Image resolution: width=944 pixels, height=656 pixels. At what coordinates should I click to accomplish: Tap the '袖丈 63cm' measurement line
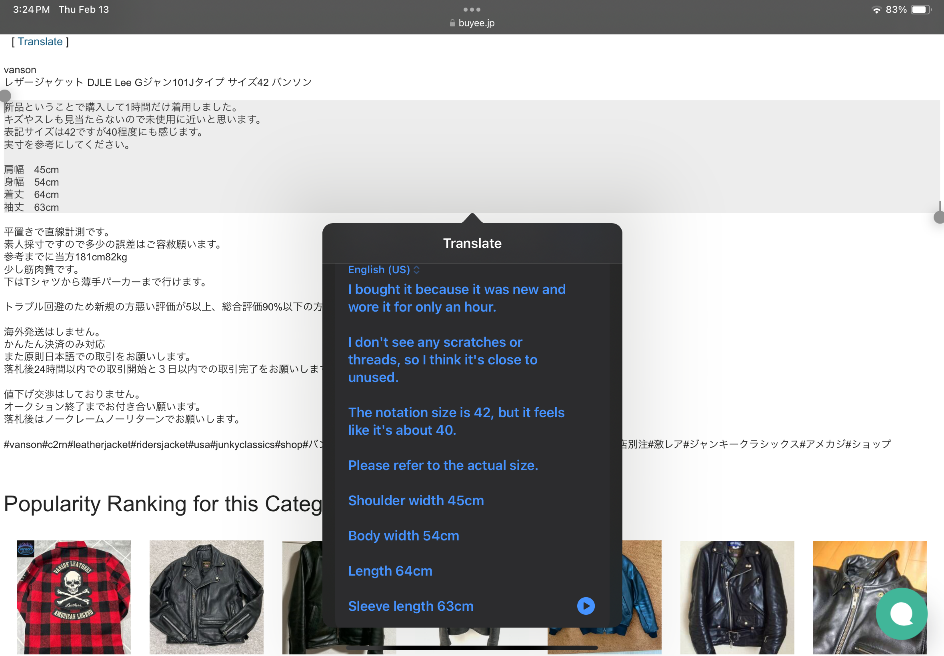coord(31,207)
